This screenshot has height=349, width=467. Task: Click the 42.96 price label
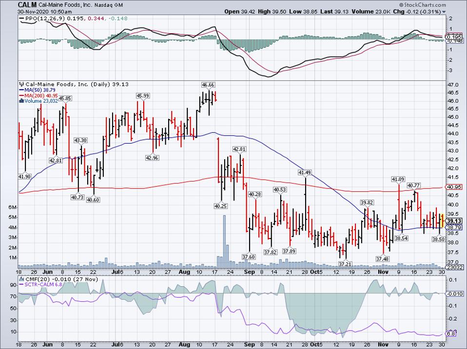click(x=152, y=158)
